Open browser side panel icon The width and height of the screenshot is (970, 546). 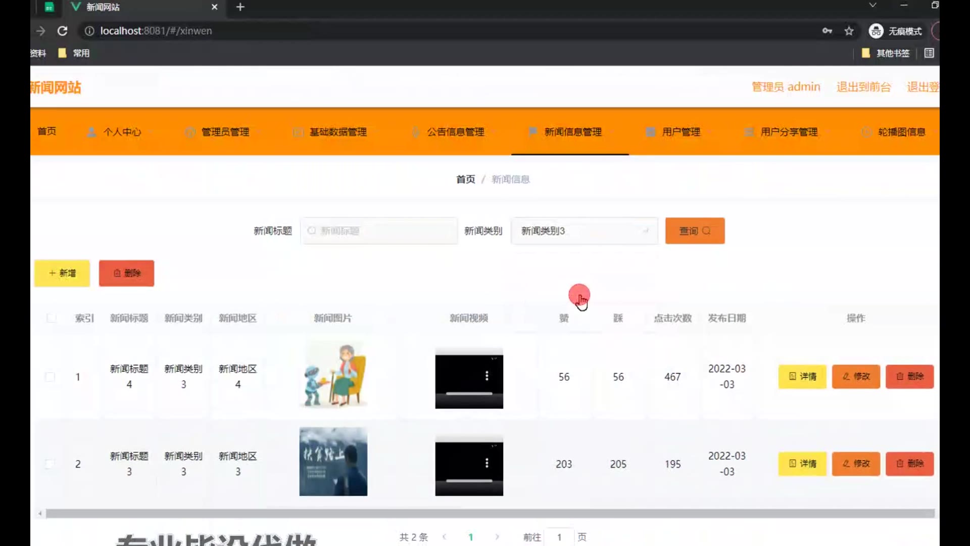coord(929,53)
